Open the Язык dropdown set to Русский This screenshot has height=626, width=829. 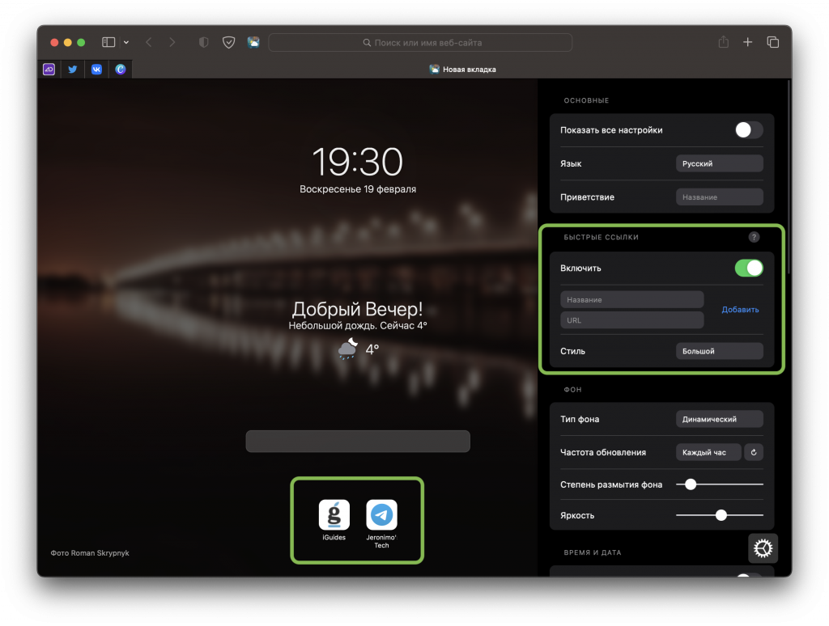(719, 163)
